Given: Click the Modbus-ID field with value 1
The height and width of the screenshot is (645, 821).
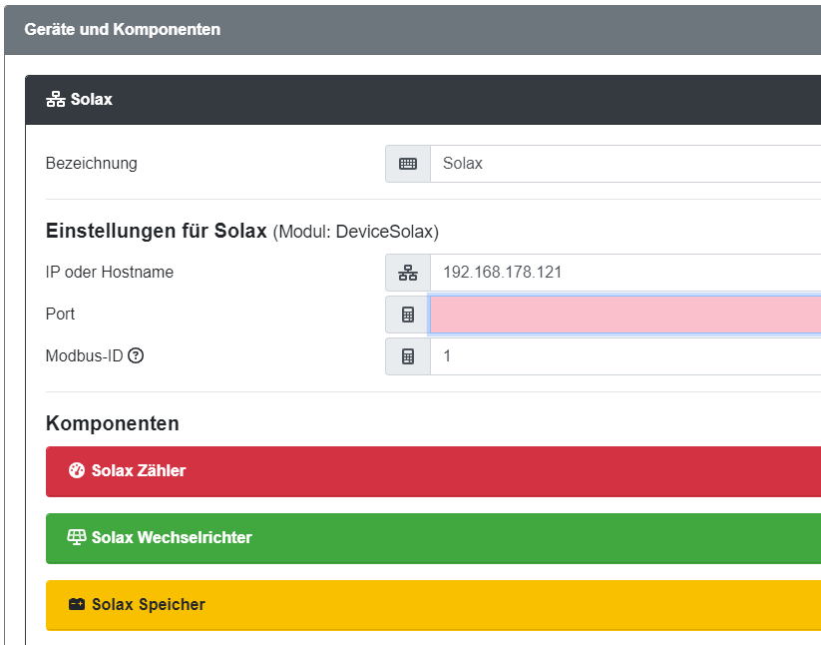Looking at the screenshot, I should 625,356.
